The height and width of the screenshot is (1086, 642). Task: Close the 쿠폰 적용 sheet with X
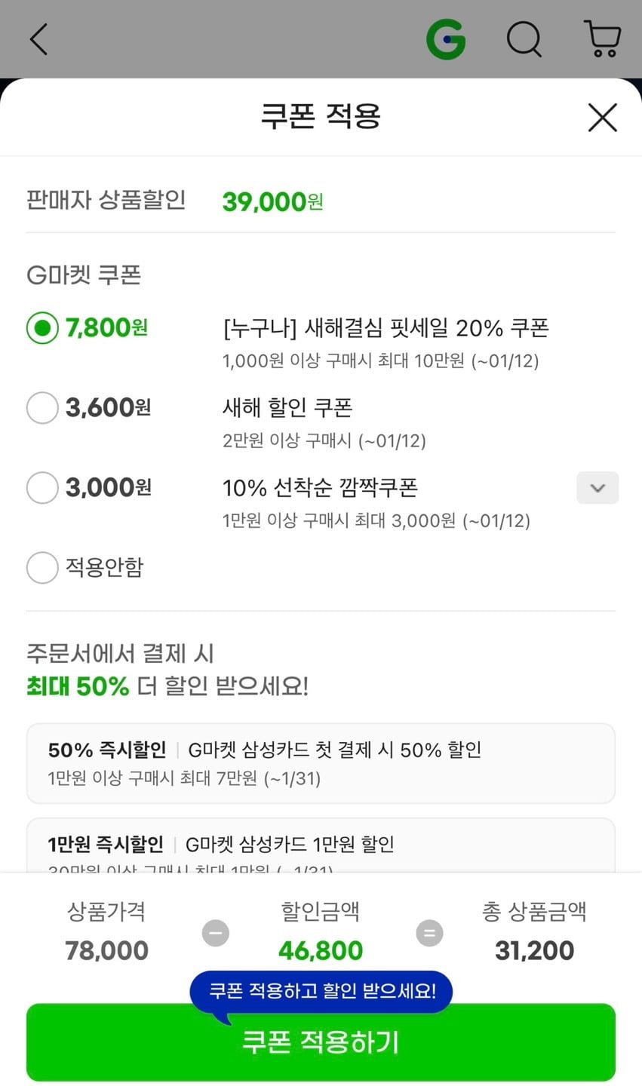point(602,118)
